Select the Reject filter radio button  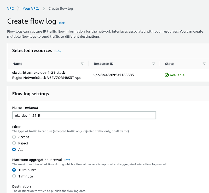pos(14,143)
